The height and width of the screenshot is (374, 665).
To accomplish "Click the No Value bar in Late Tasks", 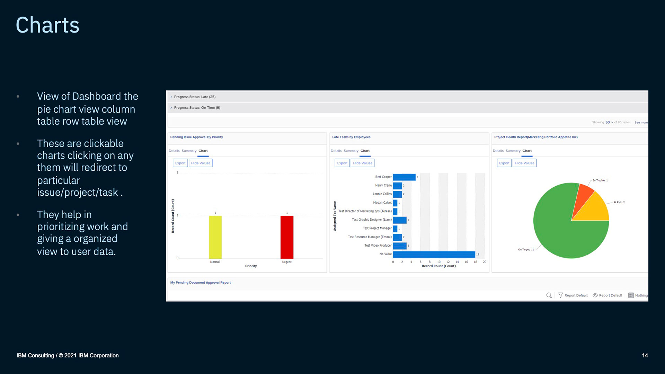I will tap(434, 254).
